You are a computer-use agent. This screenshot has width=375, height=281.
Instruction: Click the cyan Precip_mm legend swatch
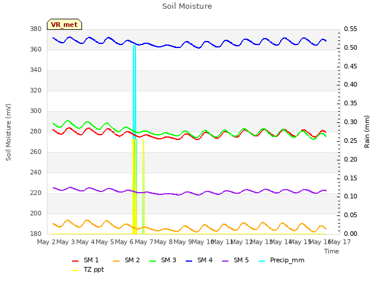point(262,261)
